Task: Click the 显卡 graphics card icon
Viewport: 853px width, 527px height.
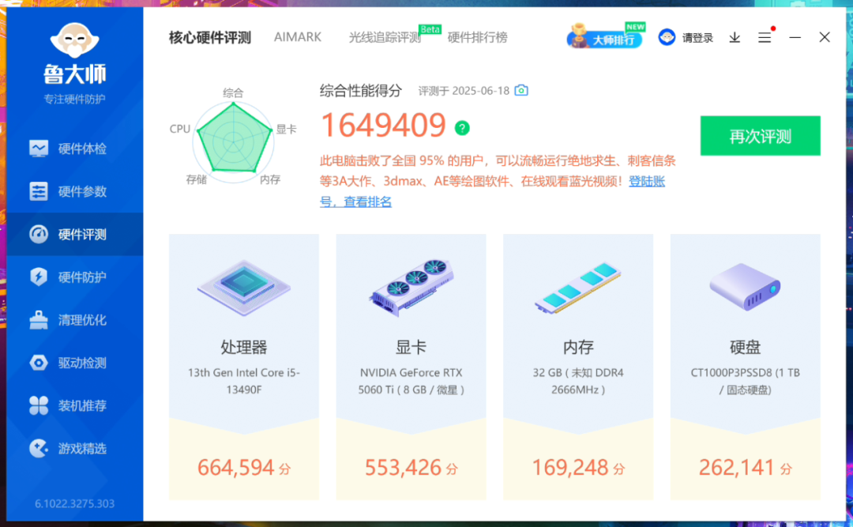Action: pyautogui.click(x=411, y=288)
